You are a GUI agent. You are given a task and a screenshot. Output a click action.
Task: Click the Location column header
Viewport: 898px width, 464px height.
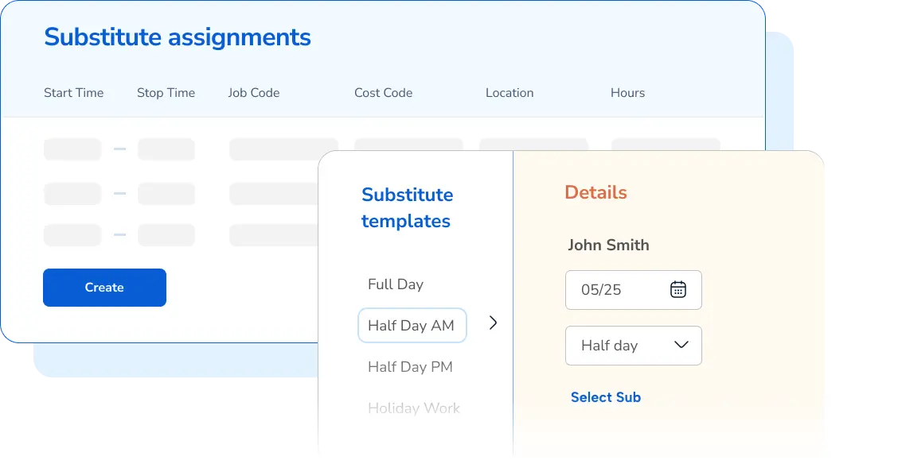point(510,93)
